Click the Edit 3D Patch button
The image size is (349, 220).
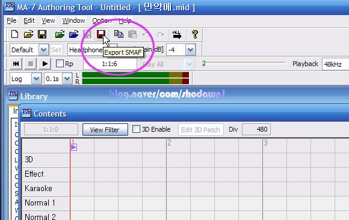pyautogui.click(x=201, y=129)
